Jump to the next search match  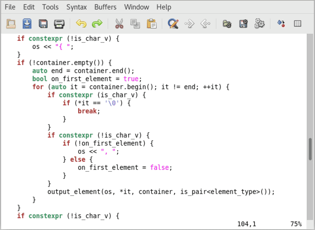(189, 23)
